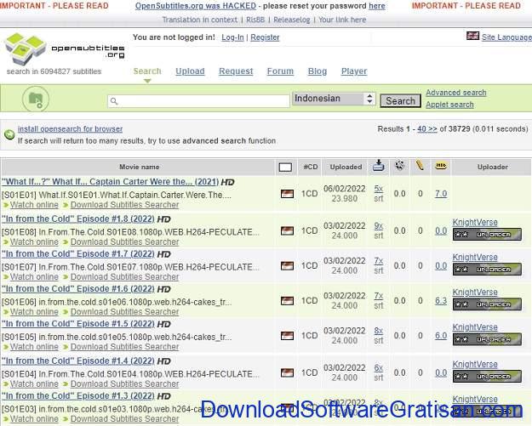532x426 pixels.
Task: Open KnightVerse uploader link in Episode #1.5 row
Action: tap(475, 327)
